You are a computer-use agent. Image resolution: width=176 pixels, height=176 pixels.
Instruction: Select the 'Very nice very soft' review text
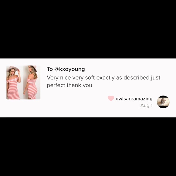point(71,78)
